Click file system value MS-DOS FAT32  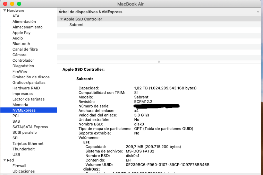click(x=140, y=151)
